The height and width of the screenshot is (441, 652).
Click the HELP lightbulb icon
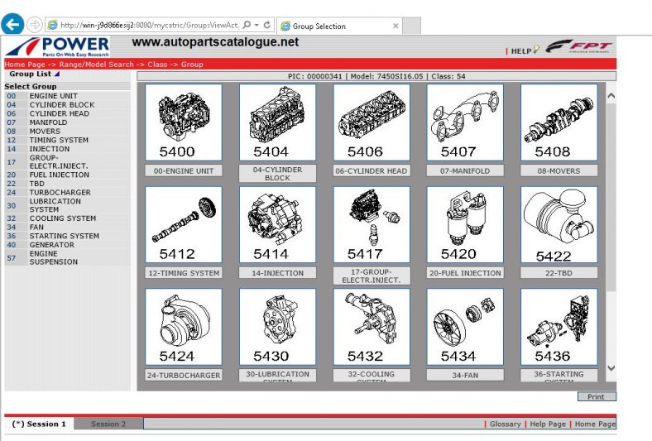[536, 50]
